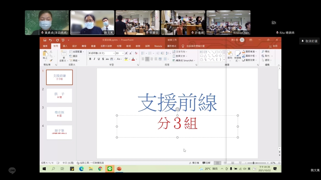Click the Share (共用) button
This screenshot has width=321, height=180.
point(273,46)
